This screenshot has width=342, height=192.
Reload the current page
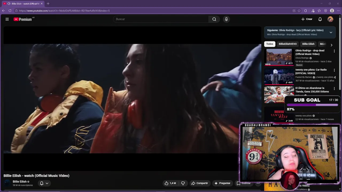(x=10, y=11)
